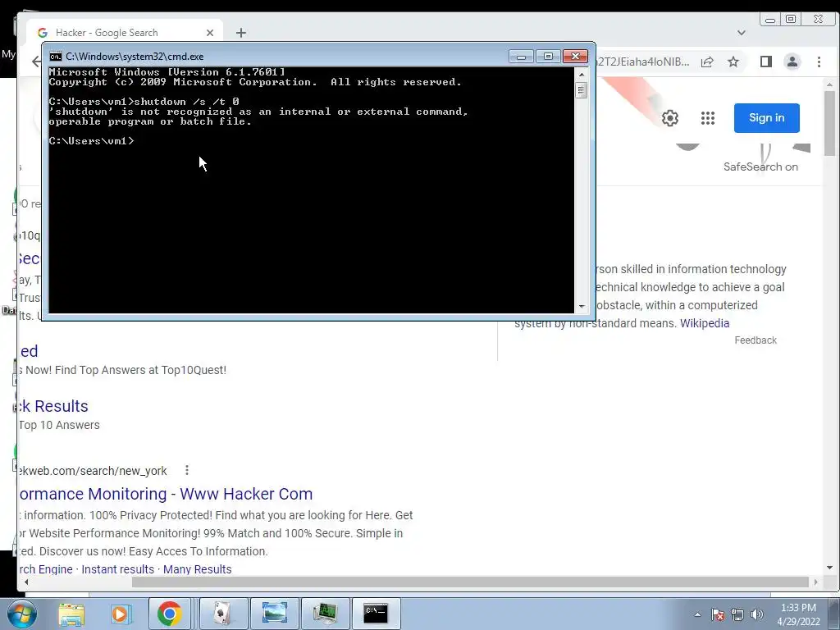Screen dimensions: 840x630
Task: Click Chrome back arrow
Action: pos(36,62)
